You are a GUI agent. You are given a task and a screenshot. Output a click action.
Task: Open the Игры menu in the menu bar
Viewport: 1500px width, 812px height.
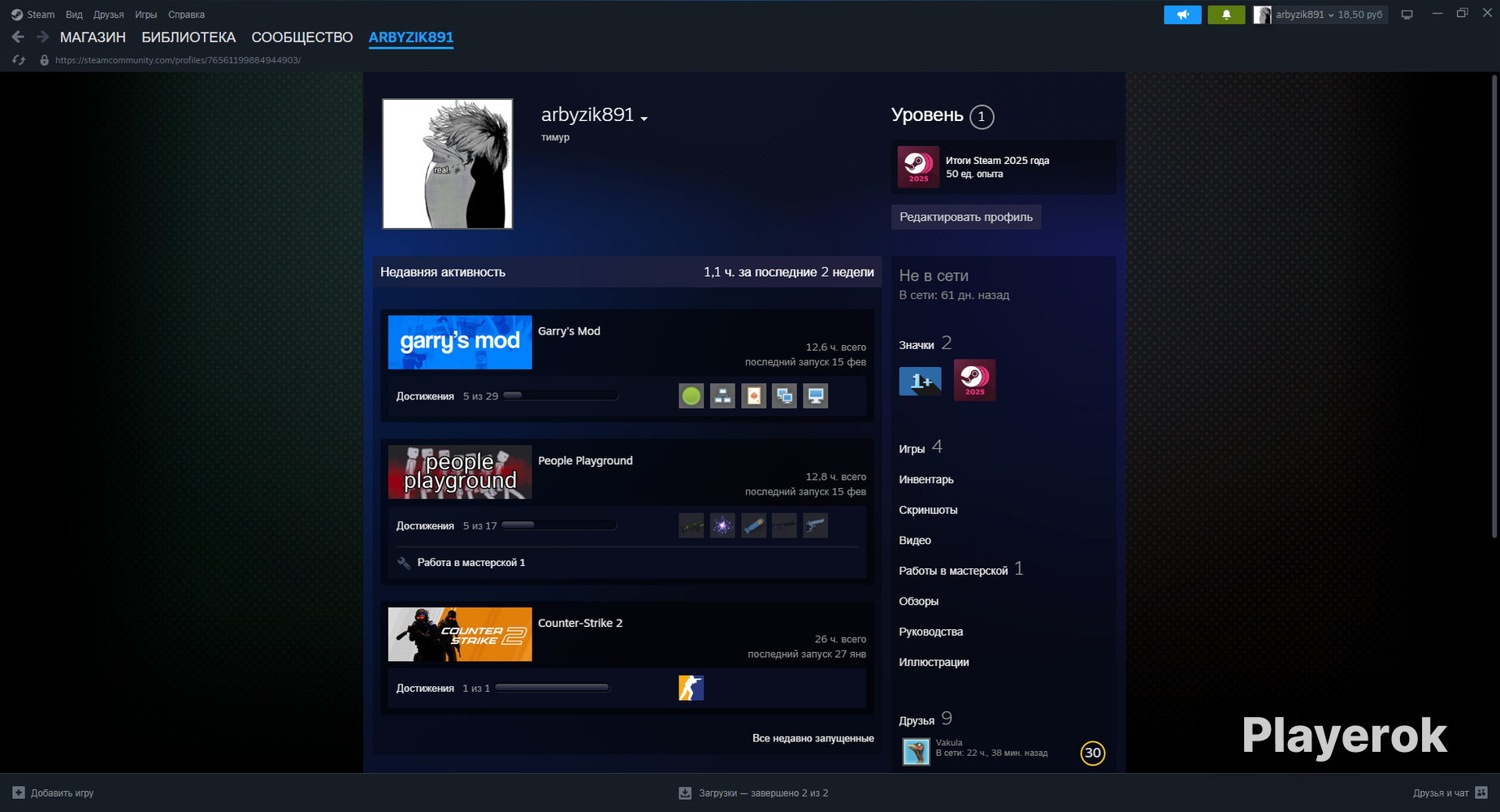[x=146, y=15]
